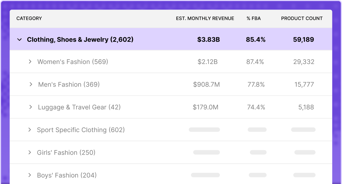Click the Women's Fashion $2.12B revenue
Screen dimensions: 342x184
coord(207,62)
